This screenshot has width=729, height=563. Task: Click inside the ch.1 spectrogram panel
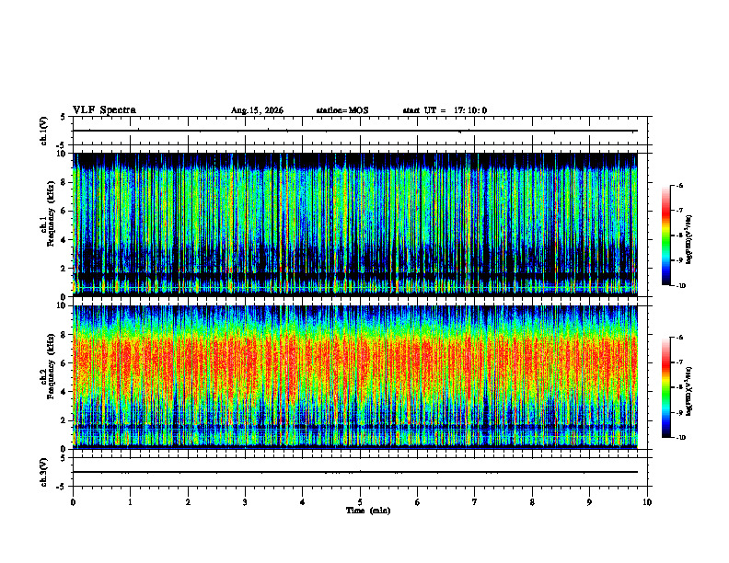click(x=355, y=224)
